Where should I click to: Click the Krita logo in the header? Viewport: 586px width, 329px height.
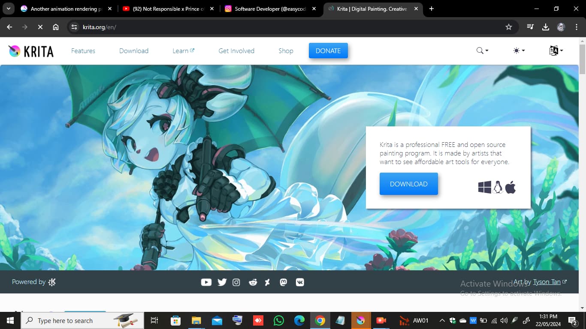[x=31, y=51]
